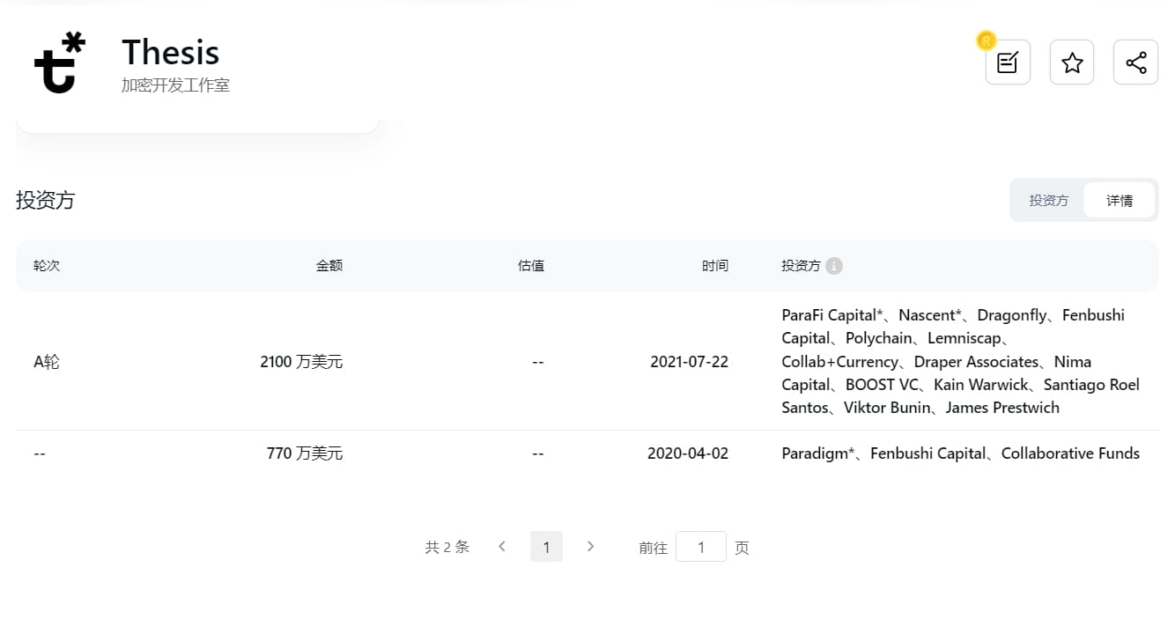Select page 1 in pagination
Image resolution: width=1175 pixels, height=634 pixels.
546,547
